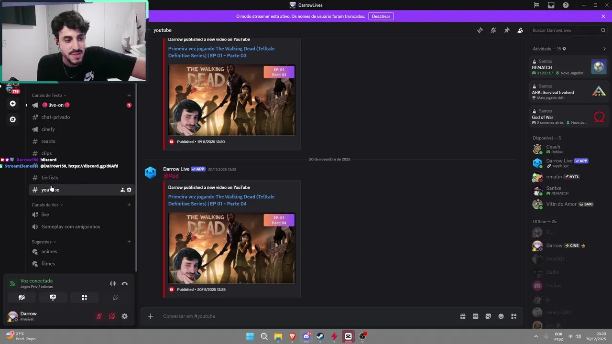
Task: Toggle channel notification mute bell icon
Action: (x=493, y=30)
